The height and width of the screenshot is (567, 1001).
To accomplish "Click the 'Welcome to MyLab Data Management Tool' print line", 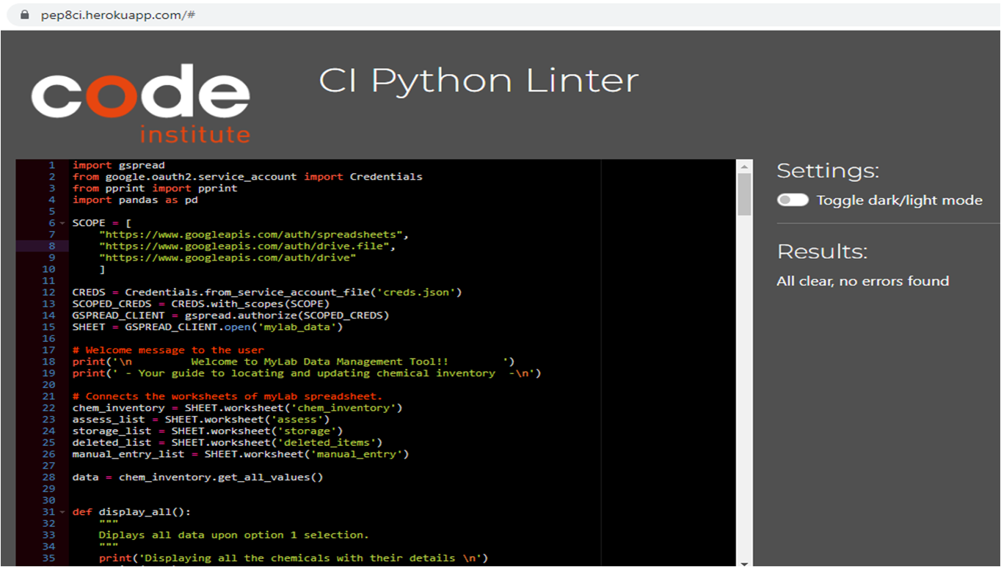I will click(x=294, y=362).
